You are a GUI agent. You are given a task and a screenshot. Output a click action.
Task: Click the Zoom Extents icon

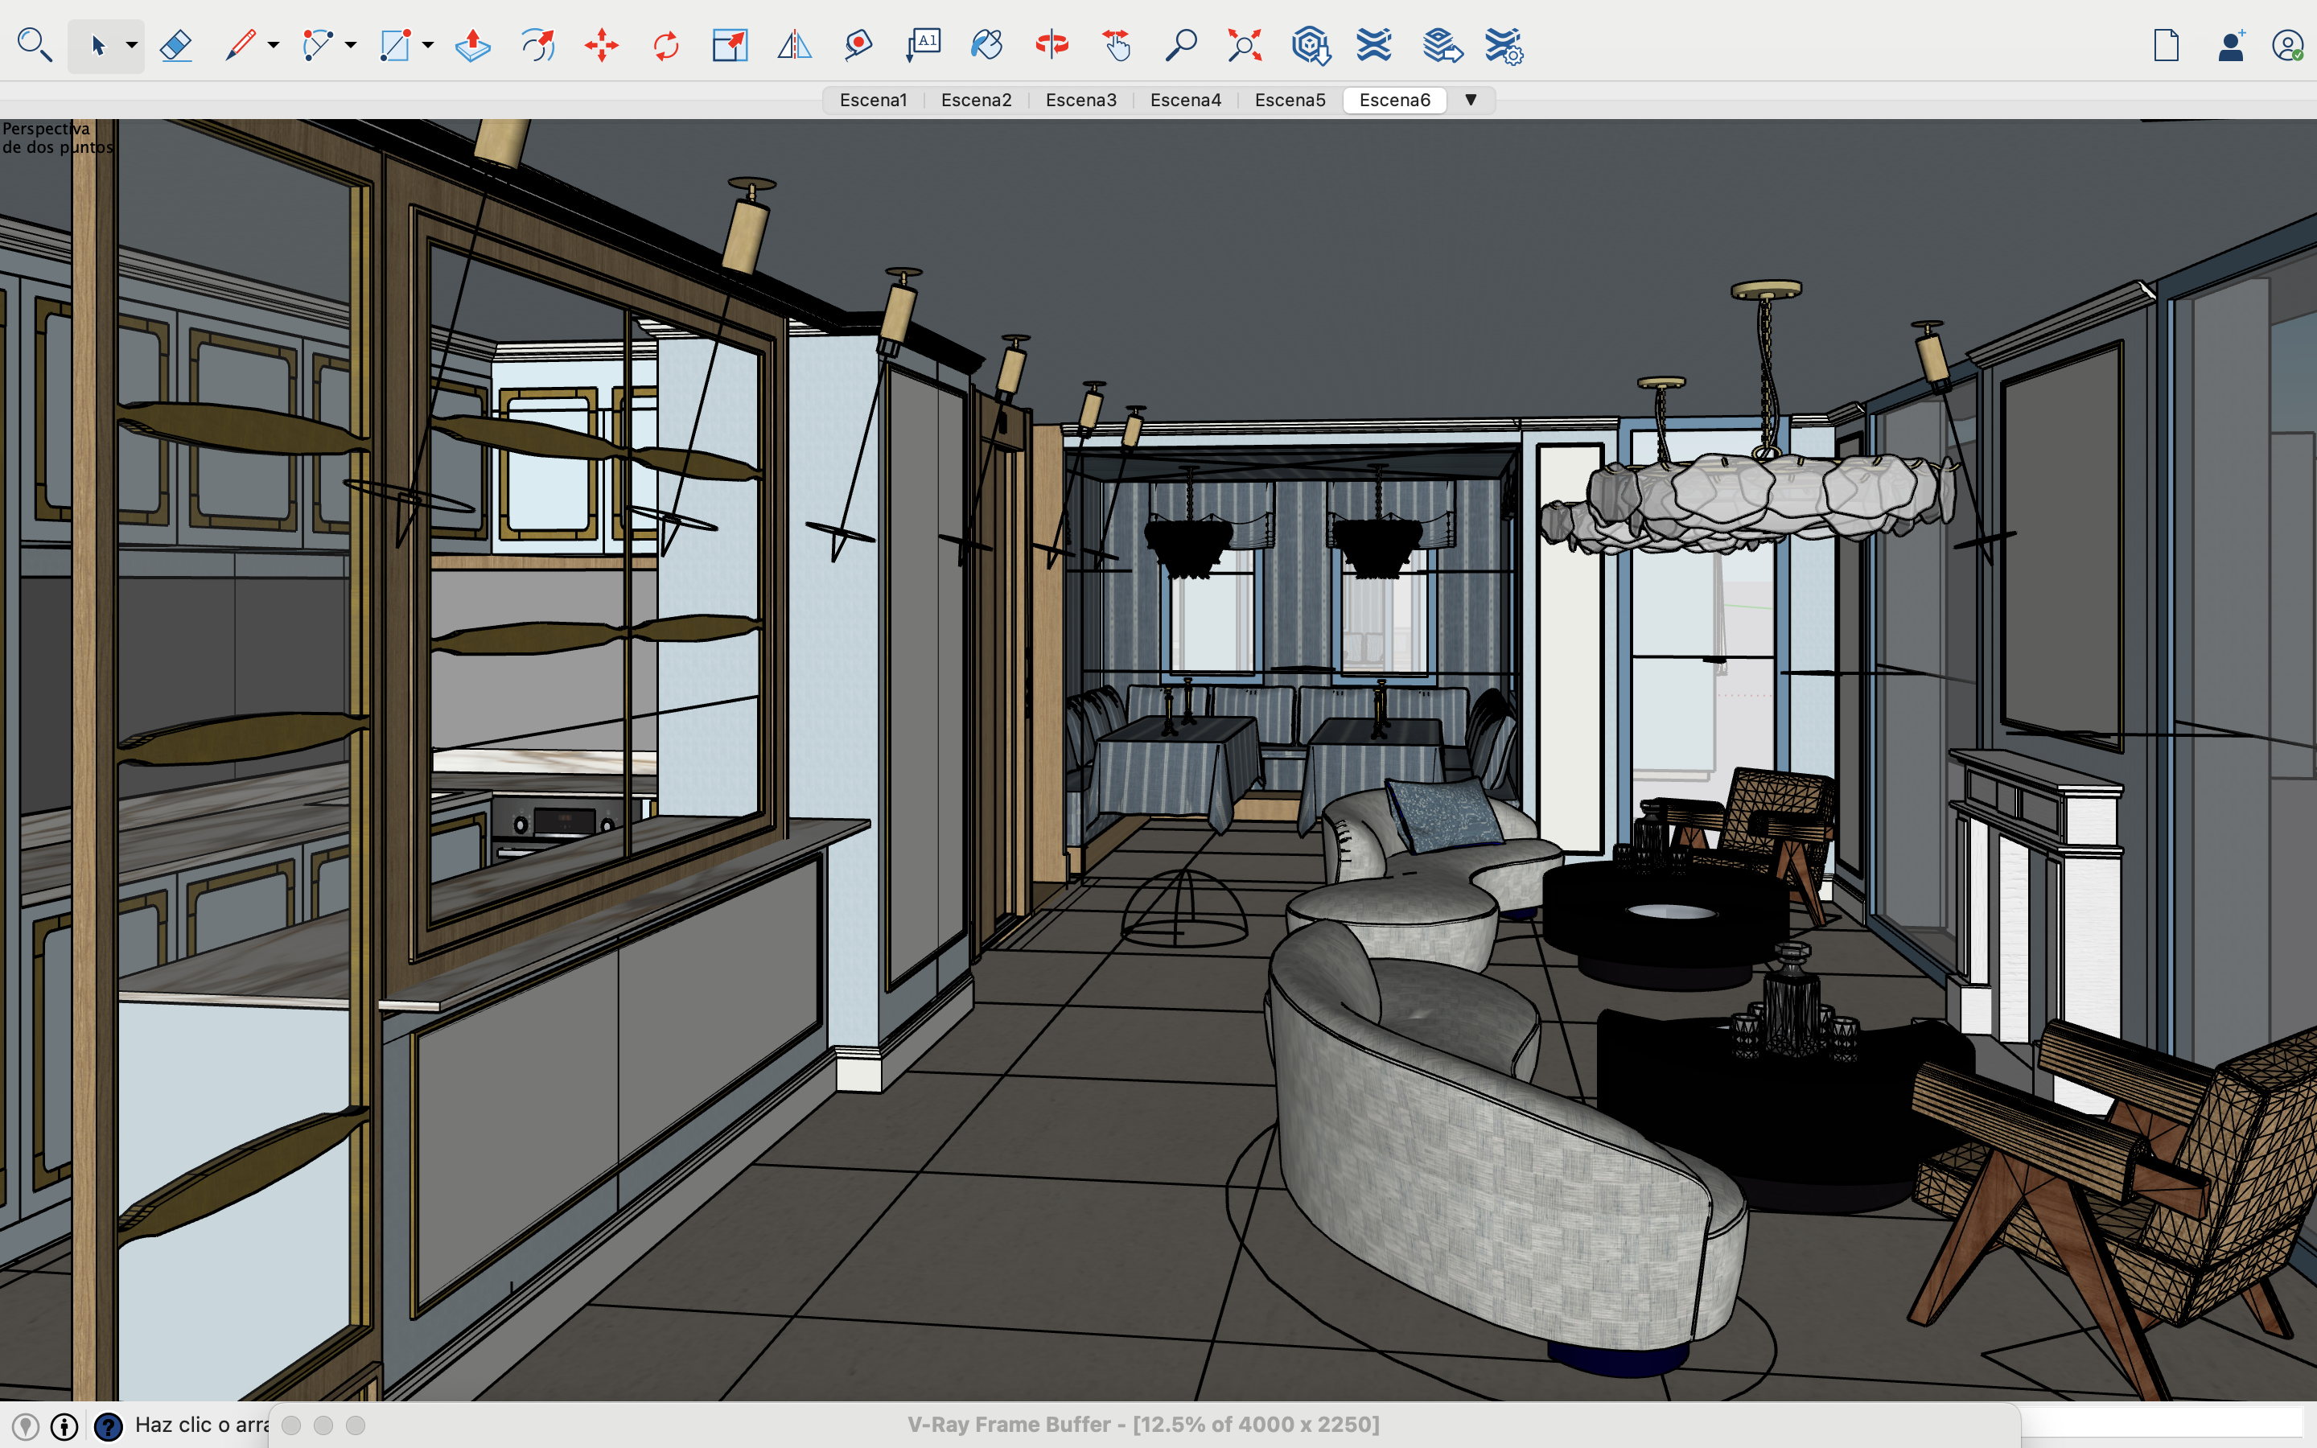[1245, 45]
